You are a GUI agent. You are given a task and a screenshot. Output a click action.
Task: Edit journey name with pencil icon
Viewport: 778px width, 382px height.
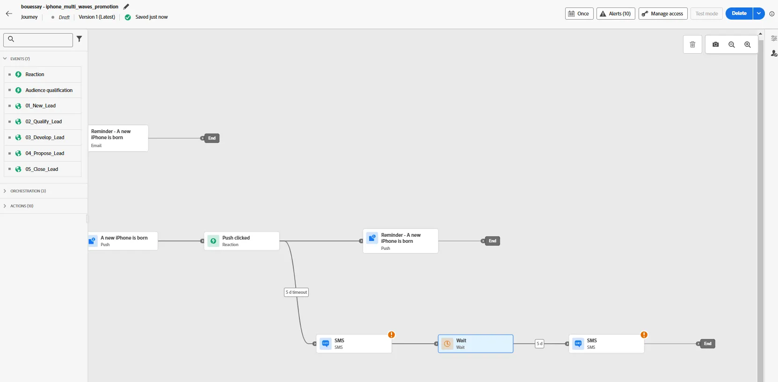click(x=126, y=7)
